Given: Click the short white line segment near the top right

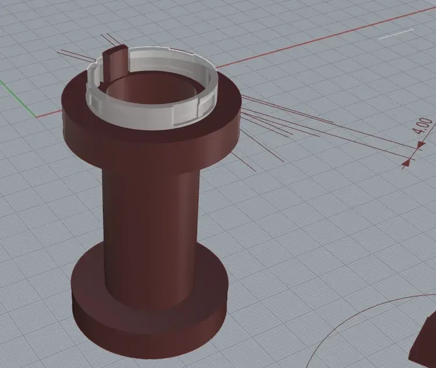Looking at the screenshot, I should 396,34.
